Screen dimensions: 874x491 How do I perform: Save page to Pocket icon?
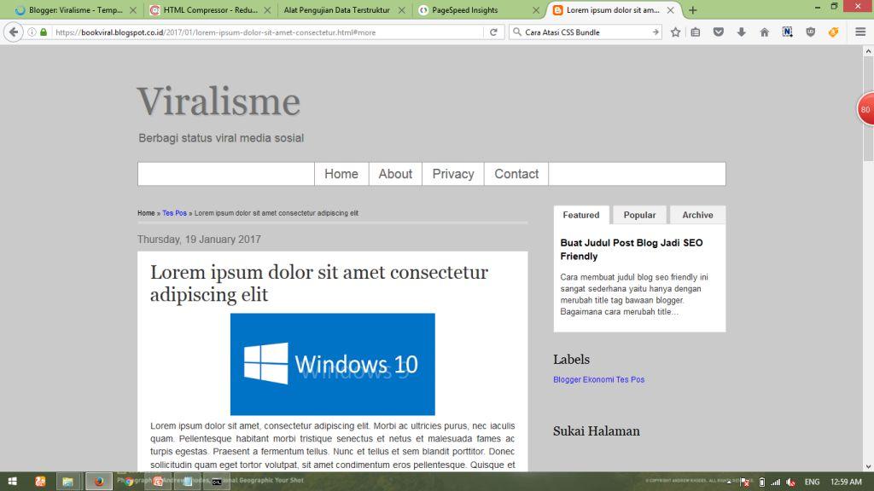719,32
